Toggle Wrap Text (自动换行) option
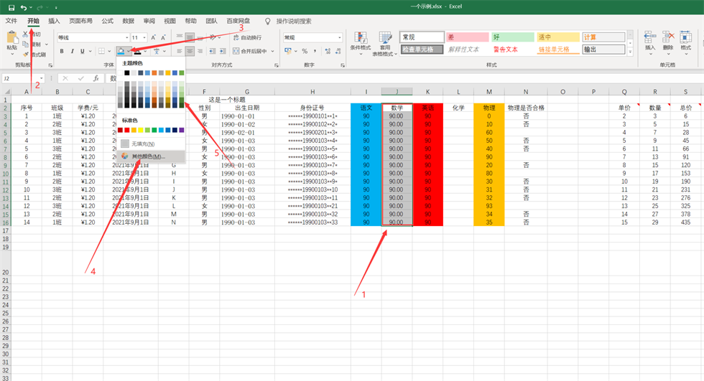 pos(246,37)
